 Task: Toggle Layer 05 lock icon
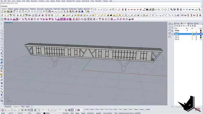196,39
